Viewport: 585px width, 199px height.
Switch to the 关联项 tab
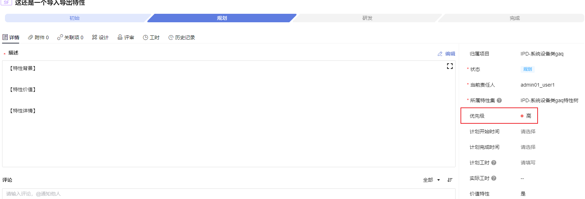tap(70, 37)
